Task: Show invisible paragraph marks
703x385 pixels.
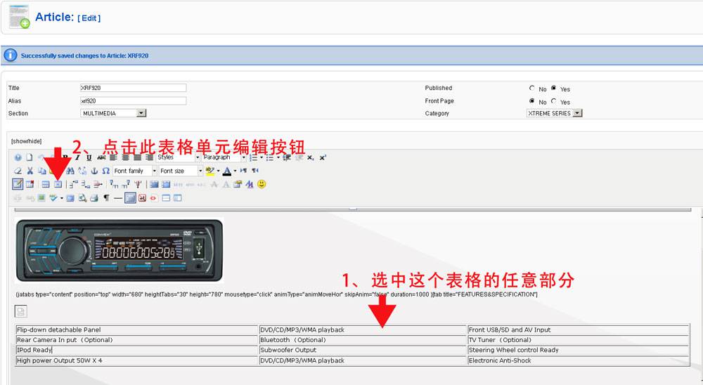Action: pos(106,197)
